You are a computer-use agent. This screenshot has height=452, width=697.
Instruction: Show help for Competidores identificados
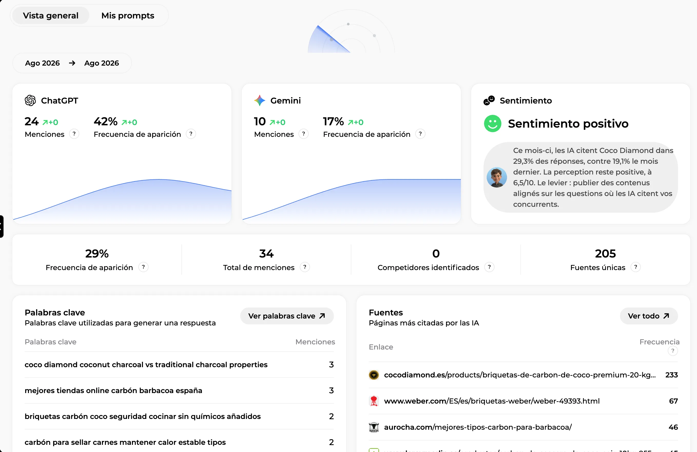(489, 267)
